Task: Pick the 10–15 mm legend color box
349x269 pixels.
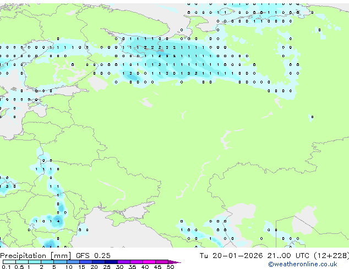Action: [73, 262]
